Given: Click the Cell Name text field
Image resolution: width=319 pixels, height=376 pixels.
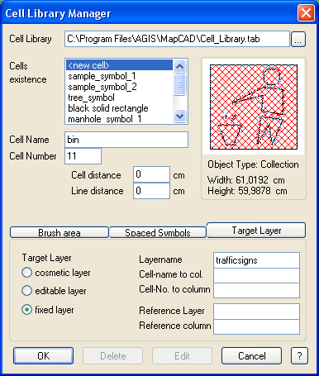Looking at the screenshot, I should pos(126,140).
